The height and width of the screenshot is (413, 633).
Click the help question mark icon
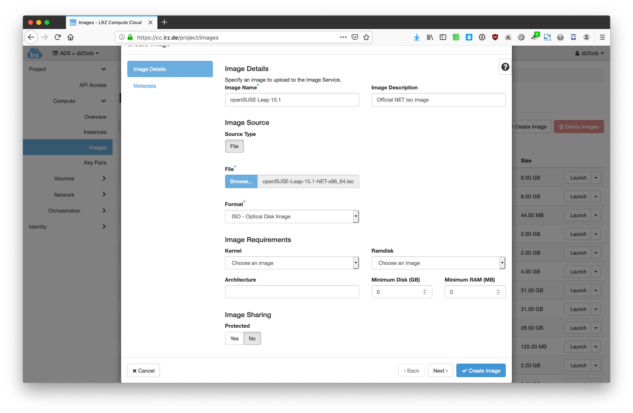point(505,67)
